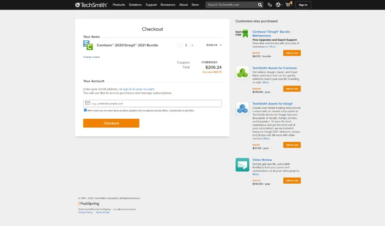Click the $206.24 total amount

tap(213, 67)
